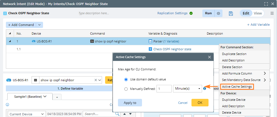Open the hamburger menu icon
This screenshot has width=277, height=117.
pos(272,13)
